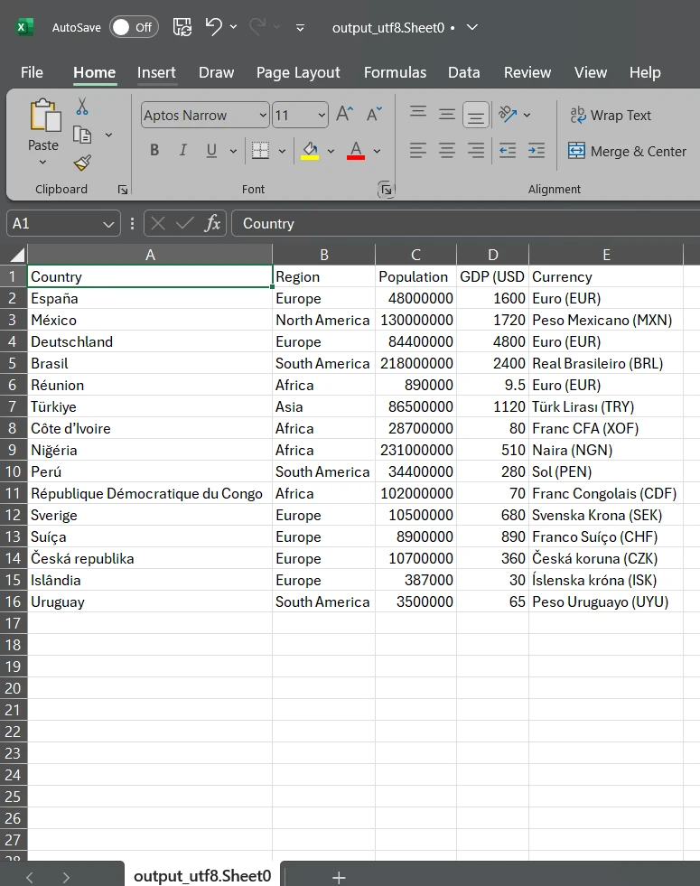Select the Format Painter brush
This screenshot has width=700, height=886.
tap(82, 163)
